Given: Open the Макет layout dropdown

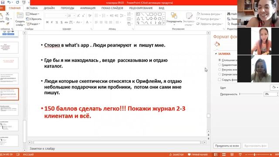Looking at the screenshot, I should click(x=33, y=14).
